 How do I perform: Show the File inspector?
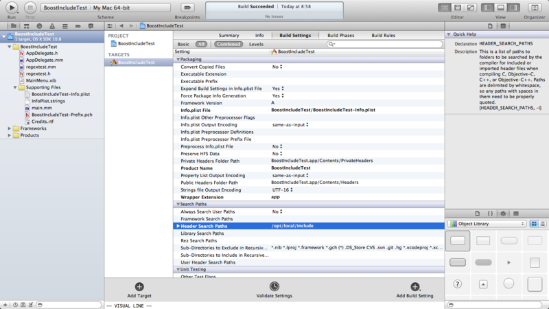[x=490, y=26]
